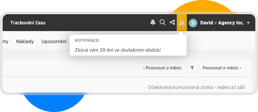Click the round 'D' user avatar
The height and width of the screenshot is (112, 258).
click(x=193, y=23)
